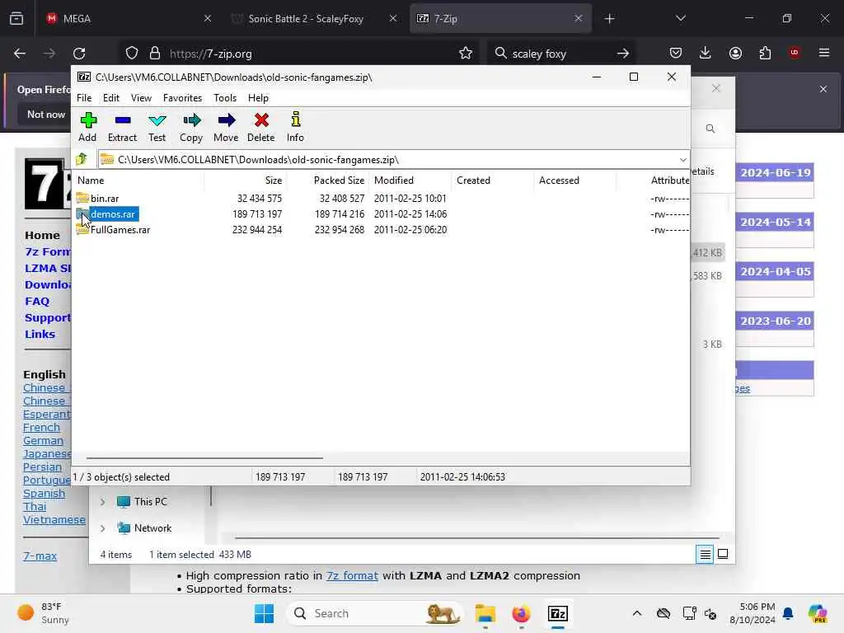Click the Windows Start button
Viewport: 844px width, 633px height.
(x=264, y=613)
